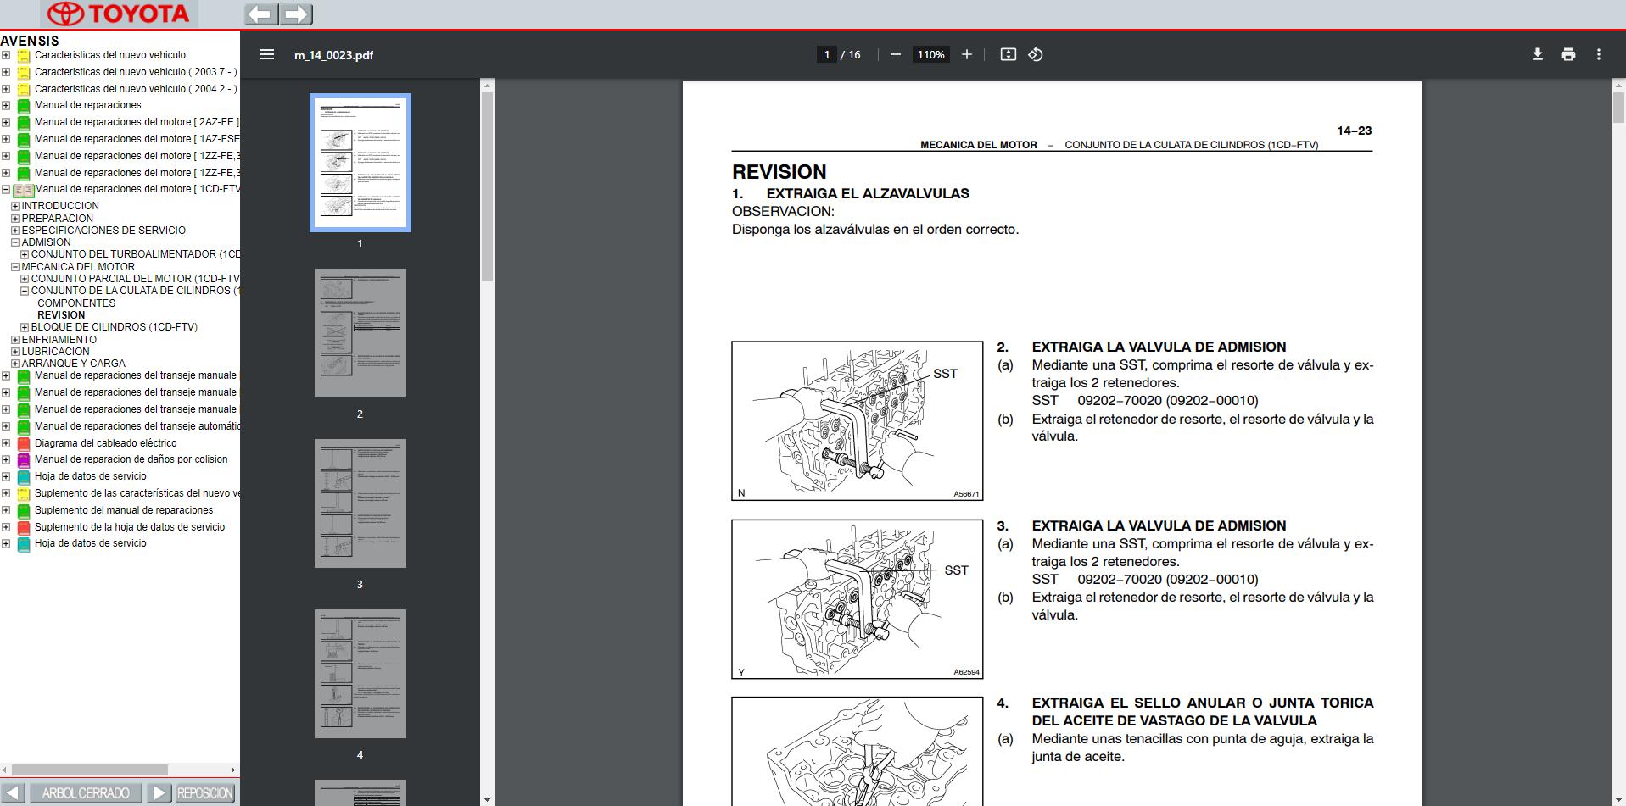Select page 4 thumbnail
Viewport: 1626px width, 806px height.
[x=360, y=674]
